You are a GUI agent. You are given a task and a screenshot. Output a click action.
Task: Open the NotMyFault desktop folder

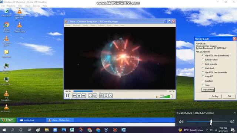[x=6, y=54]
